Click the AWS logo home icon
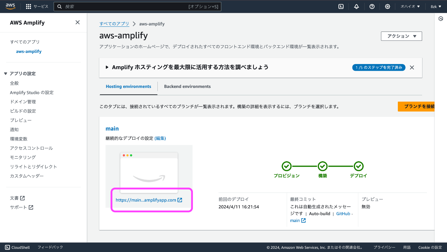 pos(10,6)
